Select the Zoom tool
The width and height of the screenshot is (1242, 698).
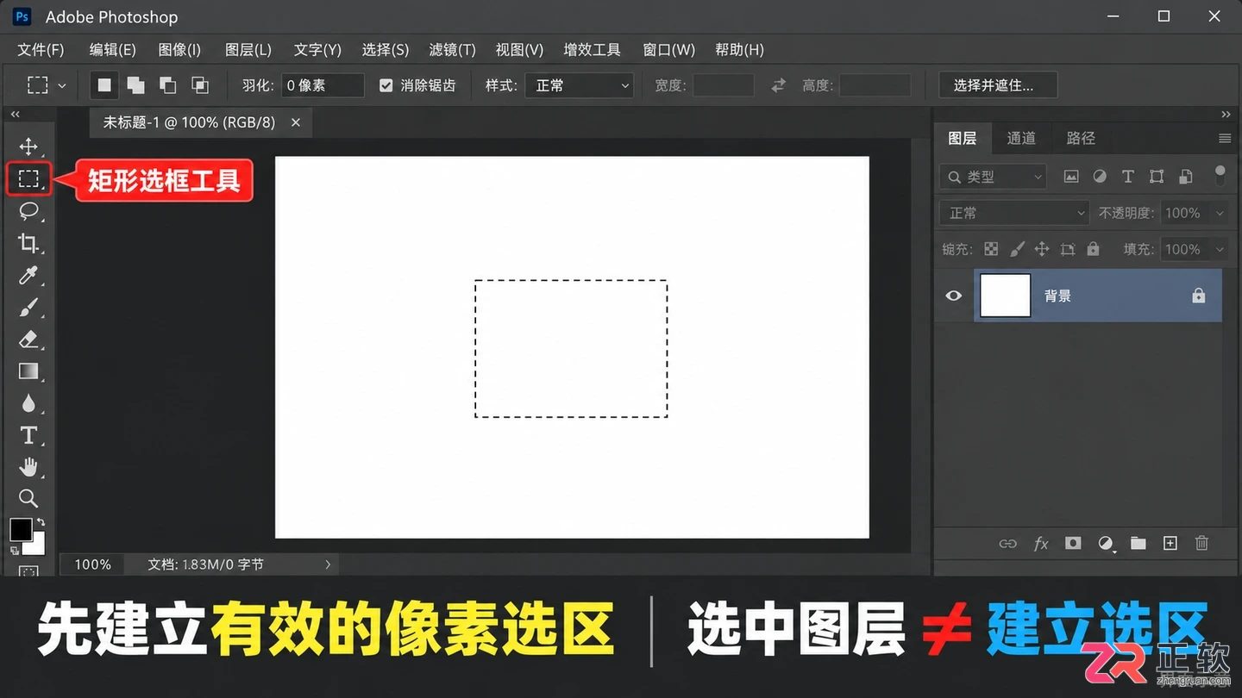click(28, 498)
